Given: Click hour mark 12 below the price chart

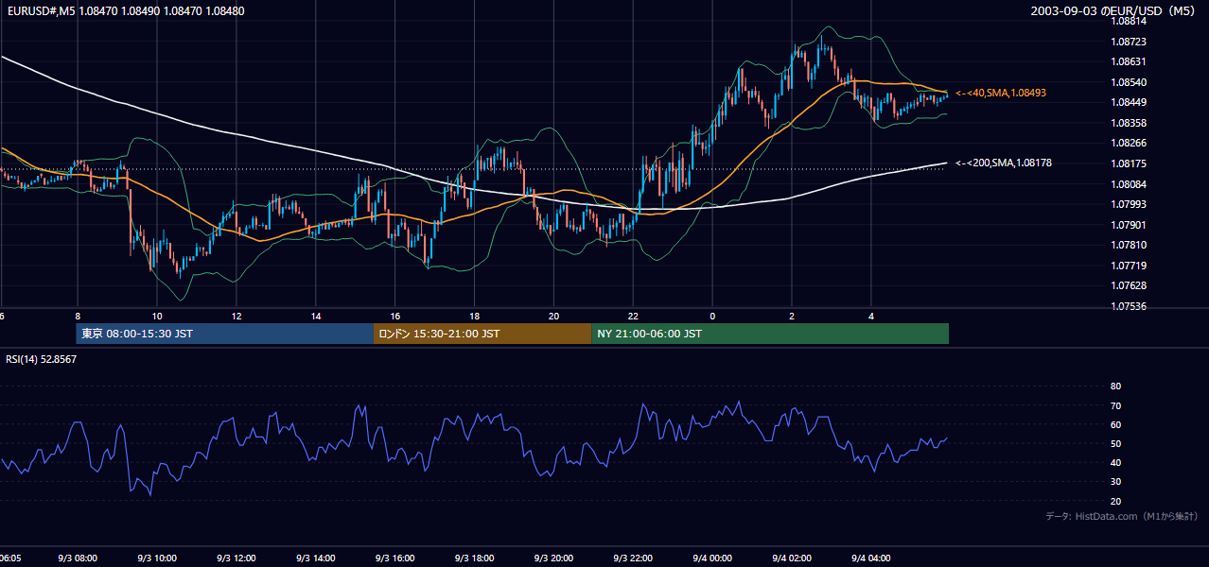Looking at the screenshot, I should pos(237,316).
